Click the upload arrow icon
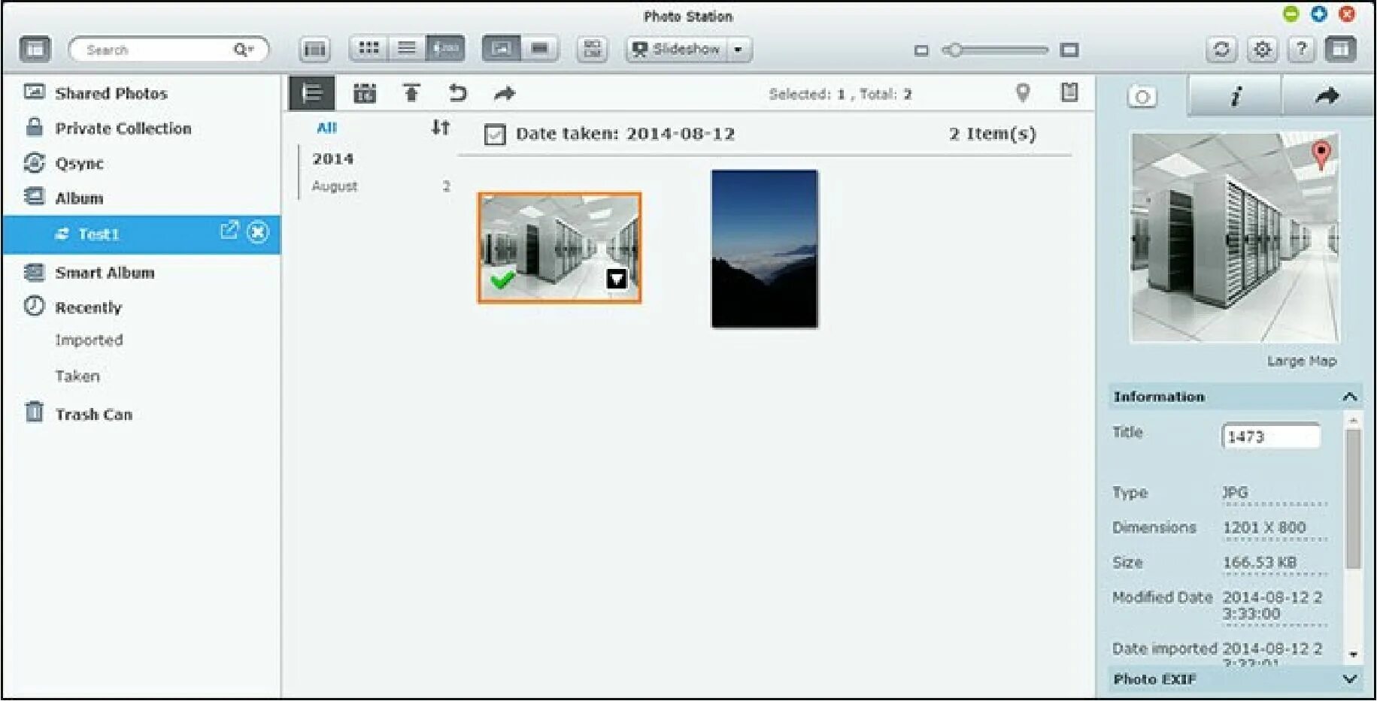1377x701 pixels. pos(411,93)
